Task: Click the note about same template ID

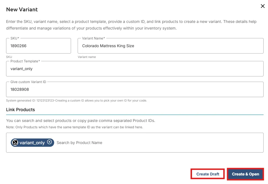Action: 75,127
